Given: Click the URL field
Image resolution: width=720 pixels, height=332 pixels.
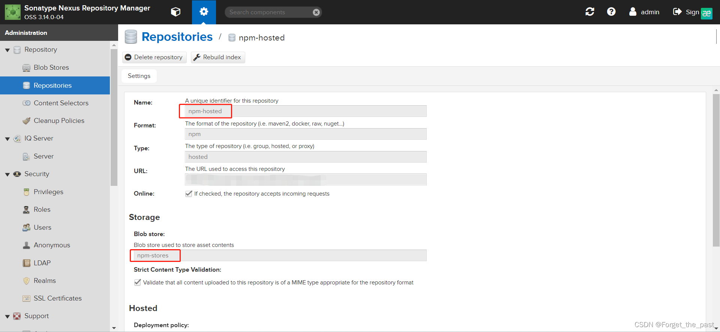Looking at the screenshot, I should click(306, 179).
